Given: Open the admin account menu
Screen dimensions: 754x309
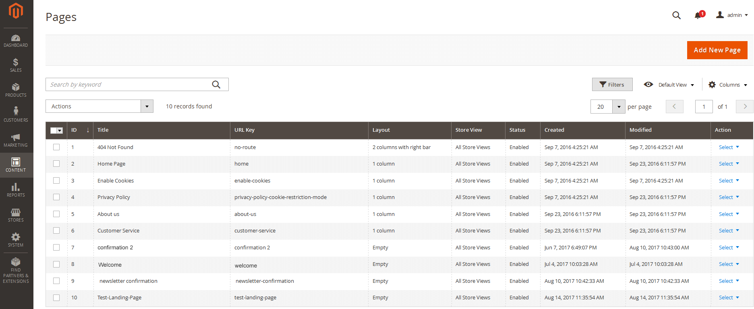Looking at the screenshot, I should [732, 15].
